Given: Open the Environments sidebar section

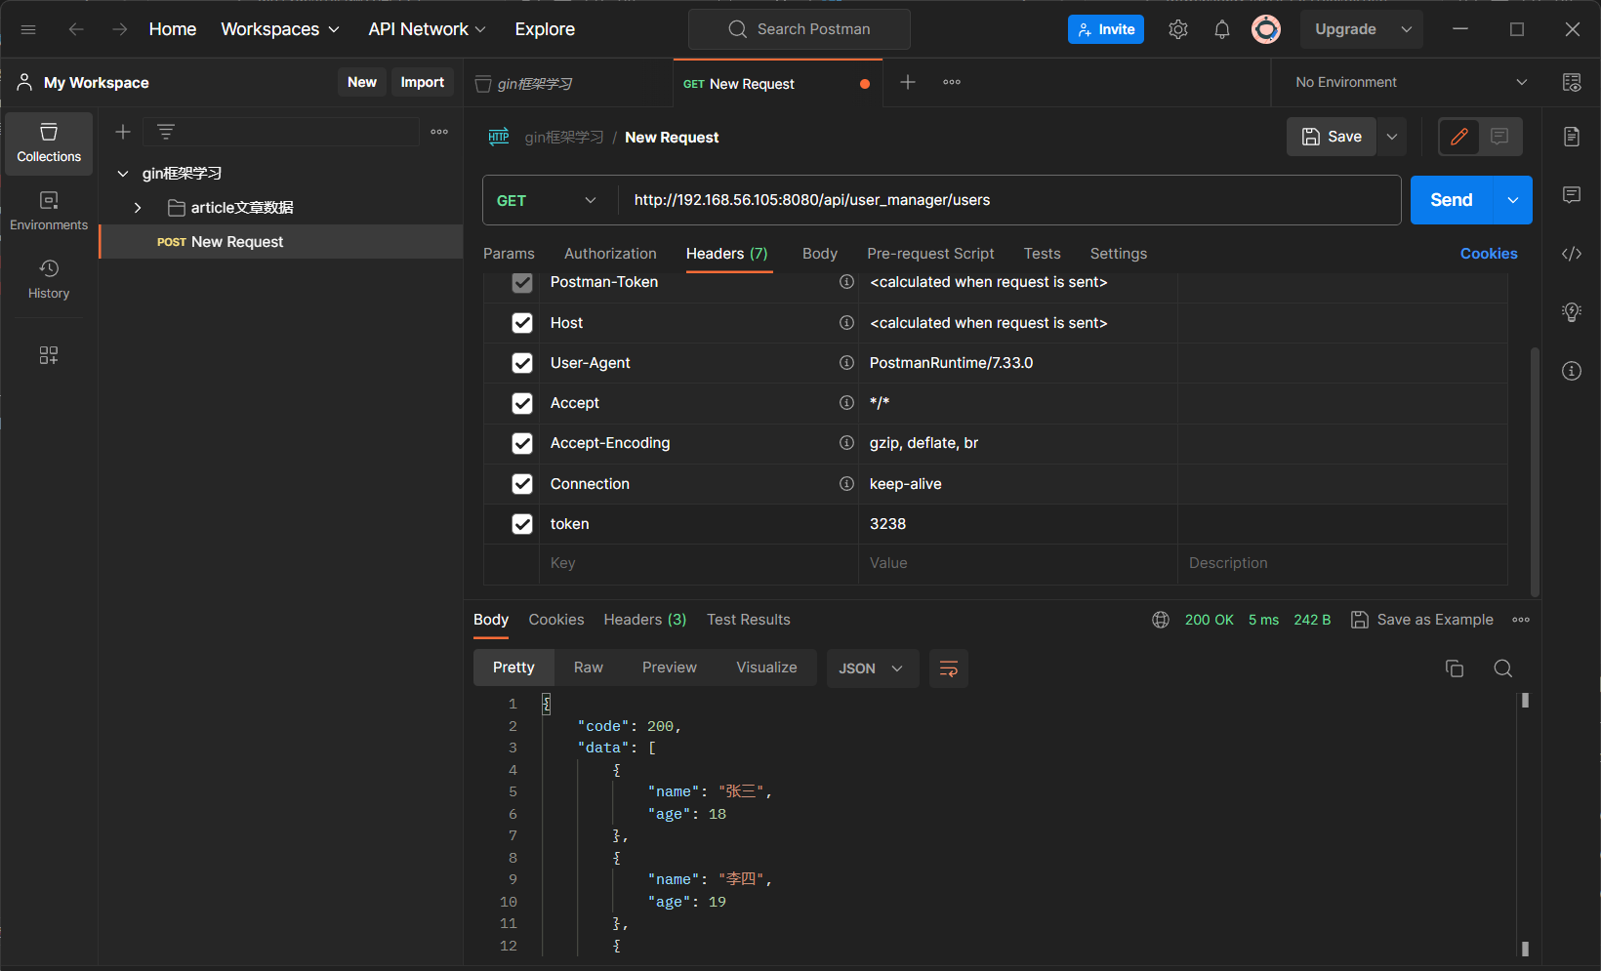Looking at the screenshot, I should pyautogui.click(x=49, y=211).
